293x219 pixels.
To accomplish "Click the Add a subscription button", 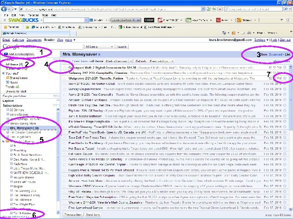I will click(19, 54).
